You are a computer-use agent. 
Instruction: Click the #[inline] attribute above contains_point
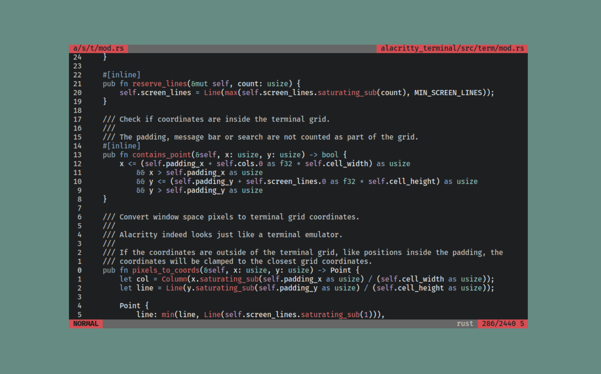pos(121,146)
